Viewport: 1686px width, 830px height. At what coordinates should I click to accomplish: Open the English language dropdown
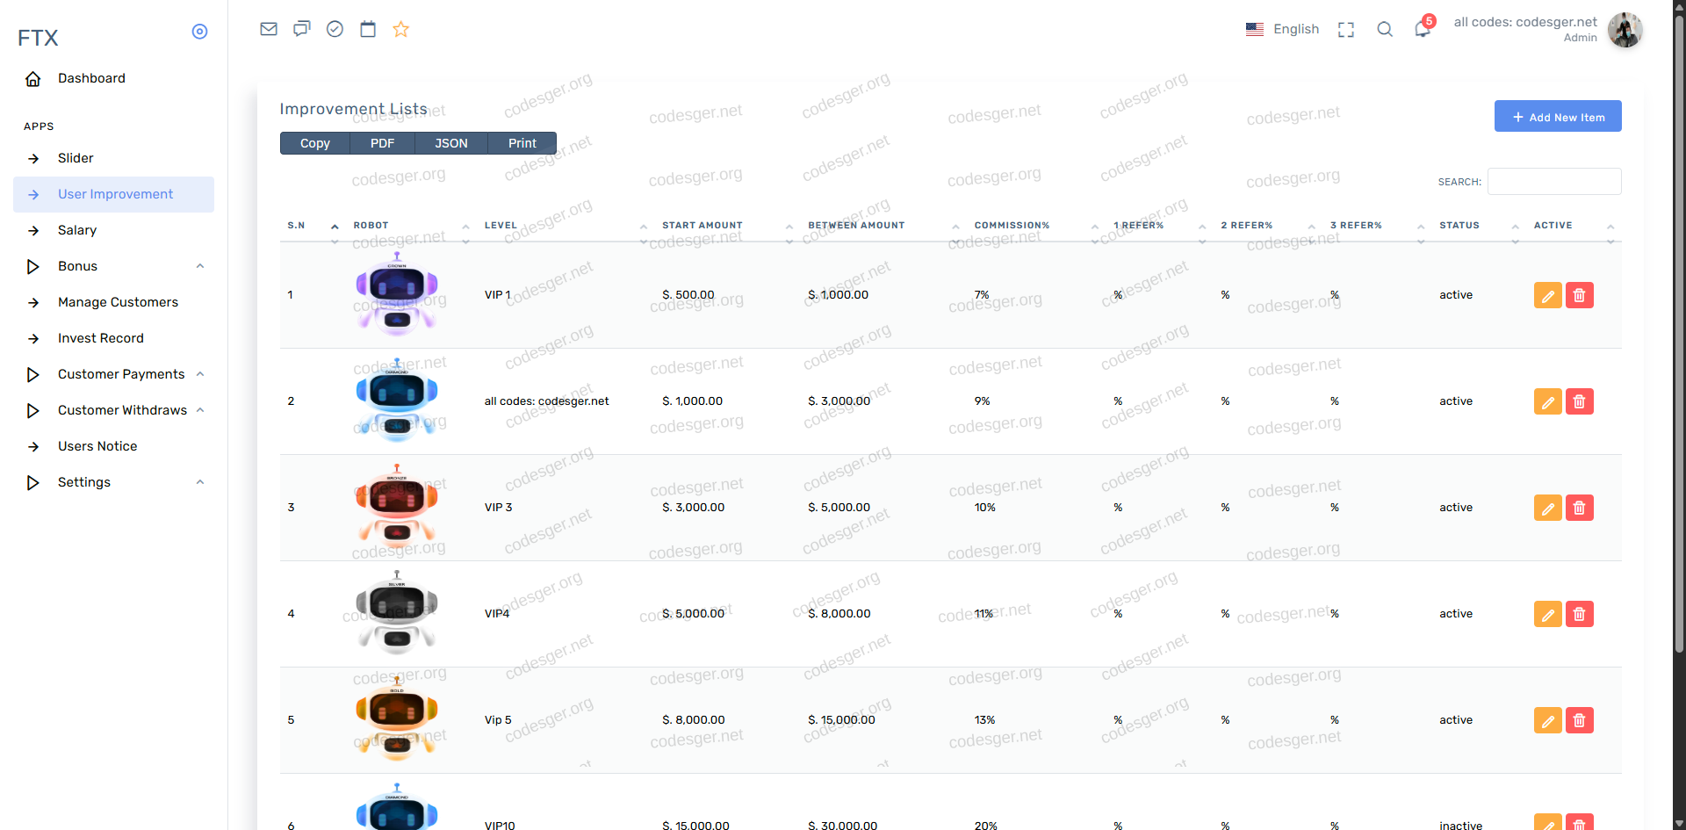[1283, 29]
